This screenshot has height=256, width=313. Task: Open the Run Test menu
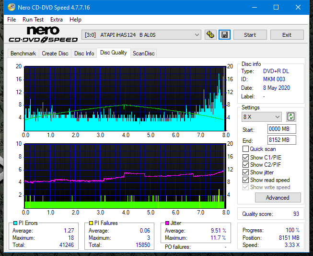point(33,20)
